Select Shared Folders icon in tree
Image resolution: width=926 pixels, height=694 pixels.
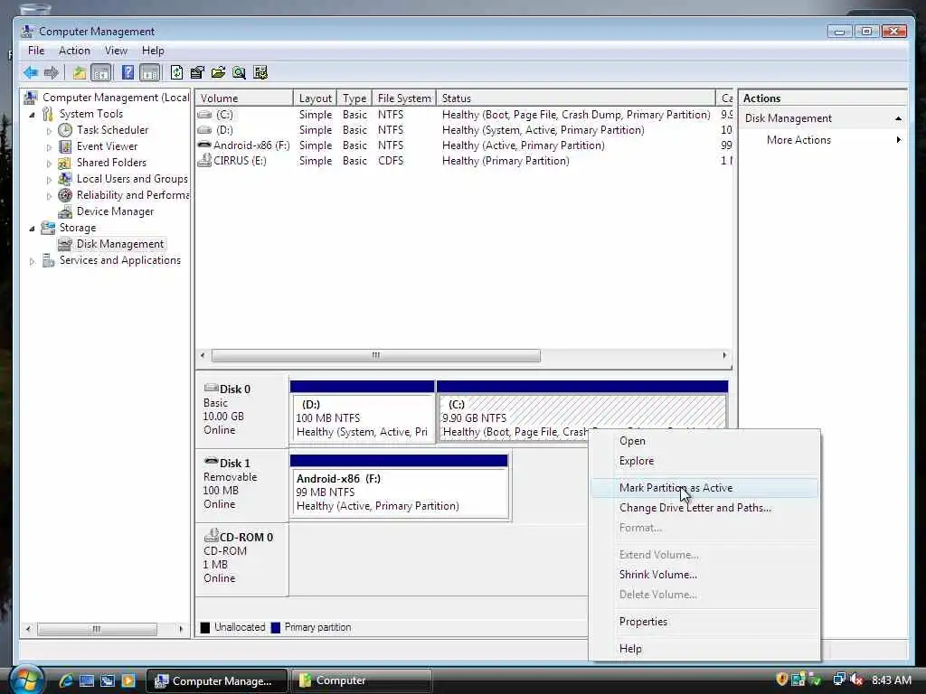65,163
